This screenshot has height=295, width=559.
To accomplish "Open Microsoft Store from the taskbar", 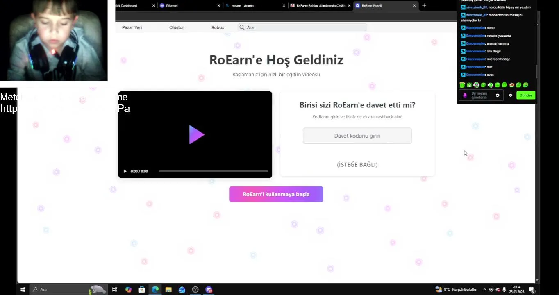I will coord(141,290).
